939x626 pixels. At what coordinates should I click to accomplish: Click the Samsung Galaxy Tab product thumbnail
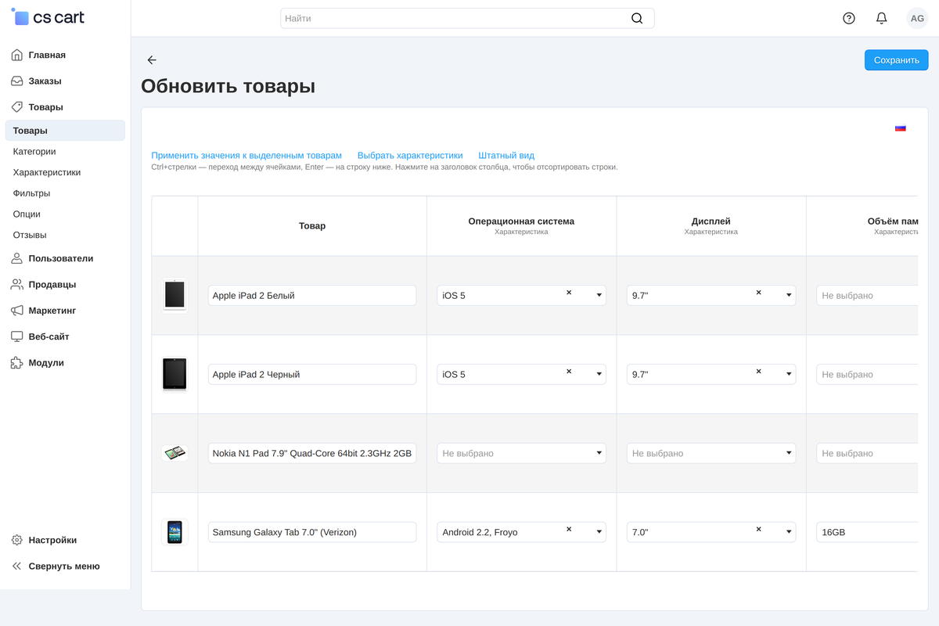click(x=174, y=532)
